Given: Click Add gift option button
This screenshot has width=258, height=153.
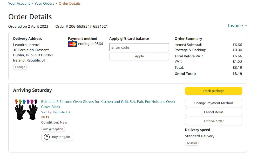Looking at the screenshot, I should (x=53, y=129).
